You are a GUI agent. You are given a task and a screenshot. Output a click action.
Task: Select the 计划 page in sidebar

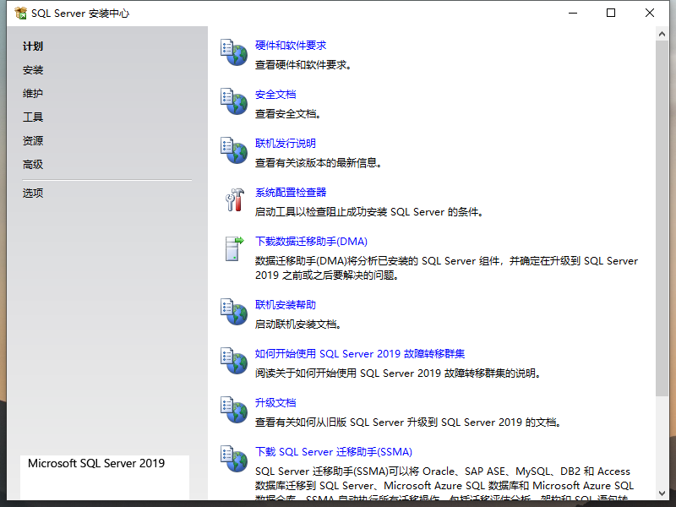click(x=33, y=46)
